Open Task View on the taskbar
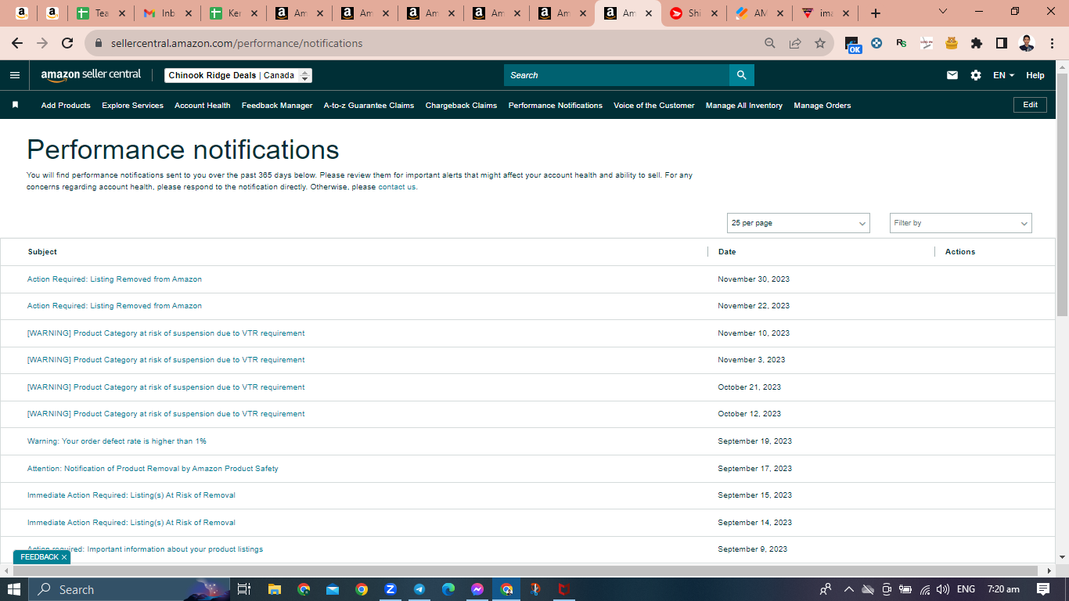Screen dimensions: 1069x601 [244, 589]
